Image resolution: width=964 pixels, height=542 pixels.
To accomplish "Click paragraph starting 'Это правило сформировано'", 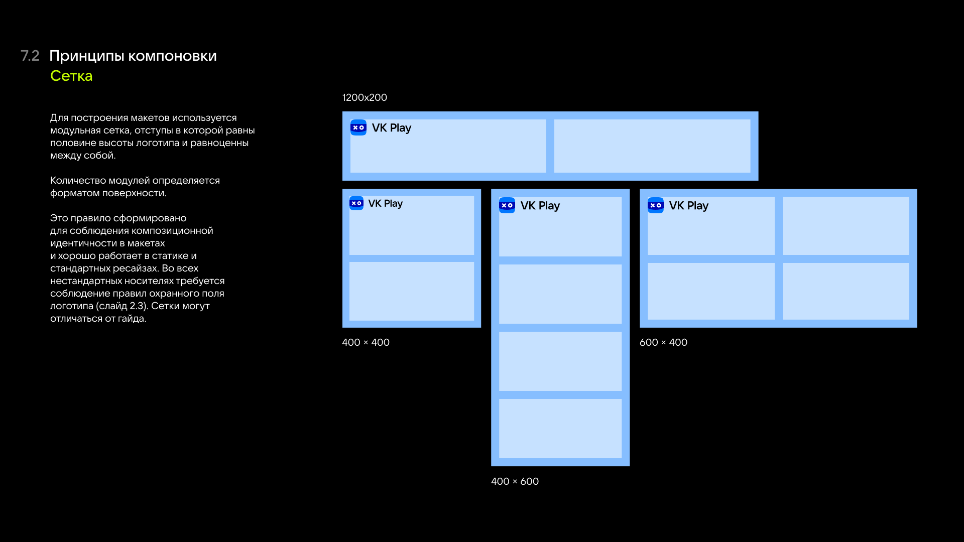I will pos(138,268).
